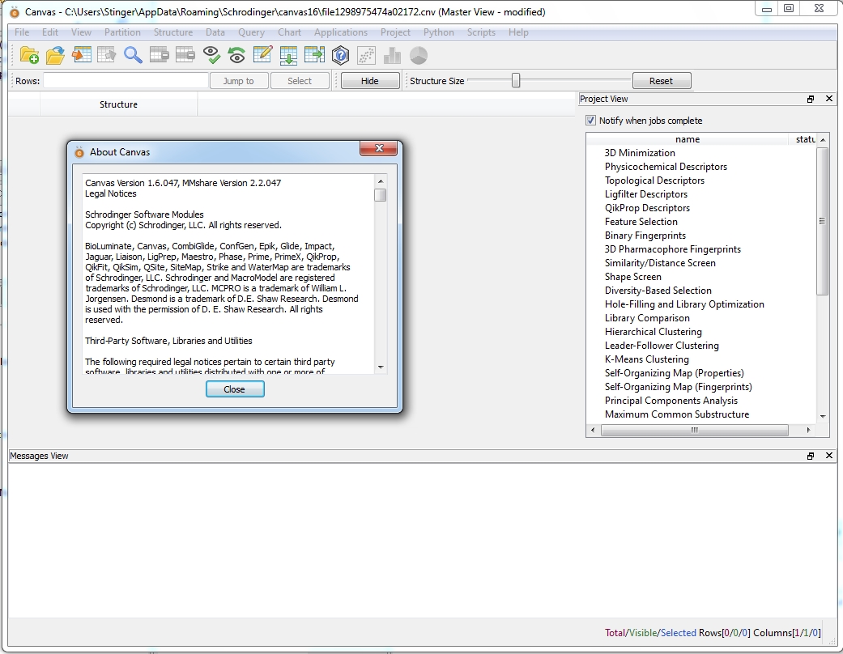
Task: Click the table with green right arrow icon
Action: (314, 55)
